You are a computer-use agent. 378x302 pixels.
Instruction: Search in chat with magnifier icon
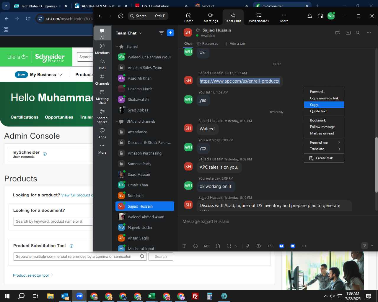[358, 33]
